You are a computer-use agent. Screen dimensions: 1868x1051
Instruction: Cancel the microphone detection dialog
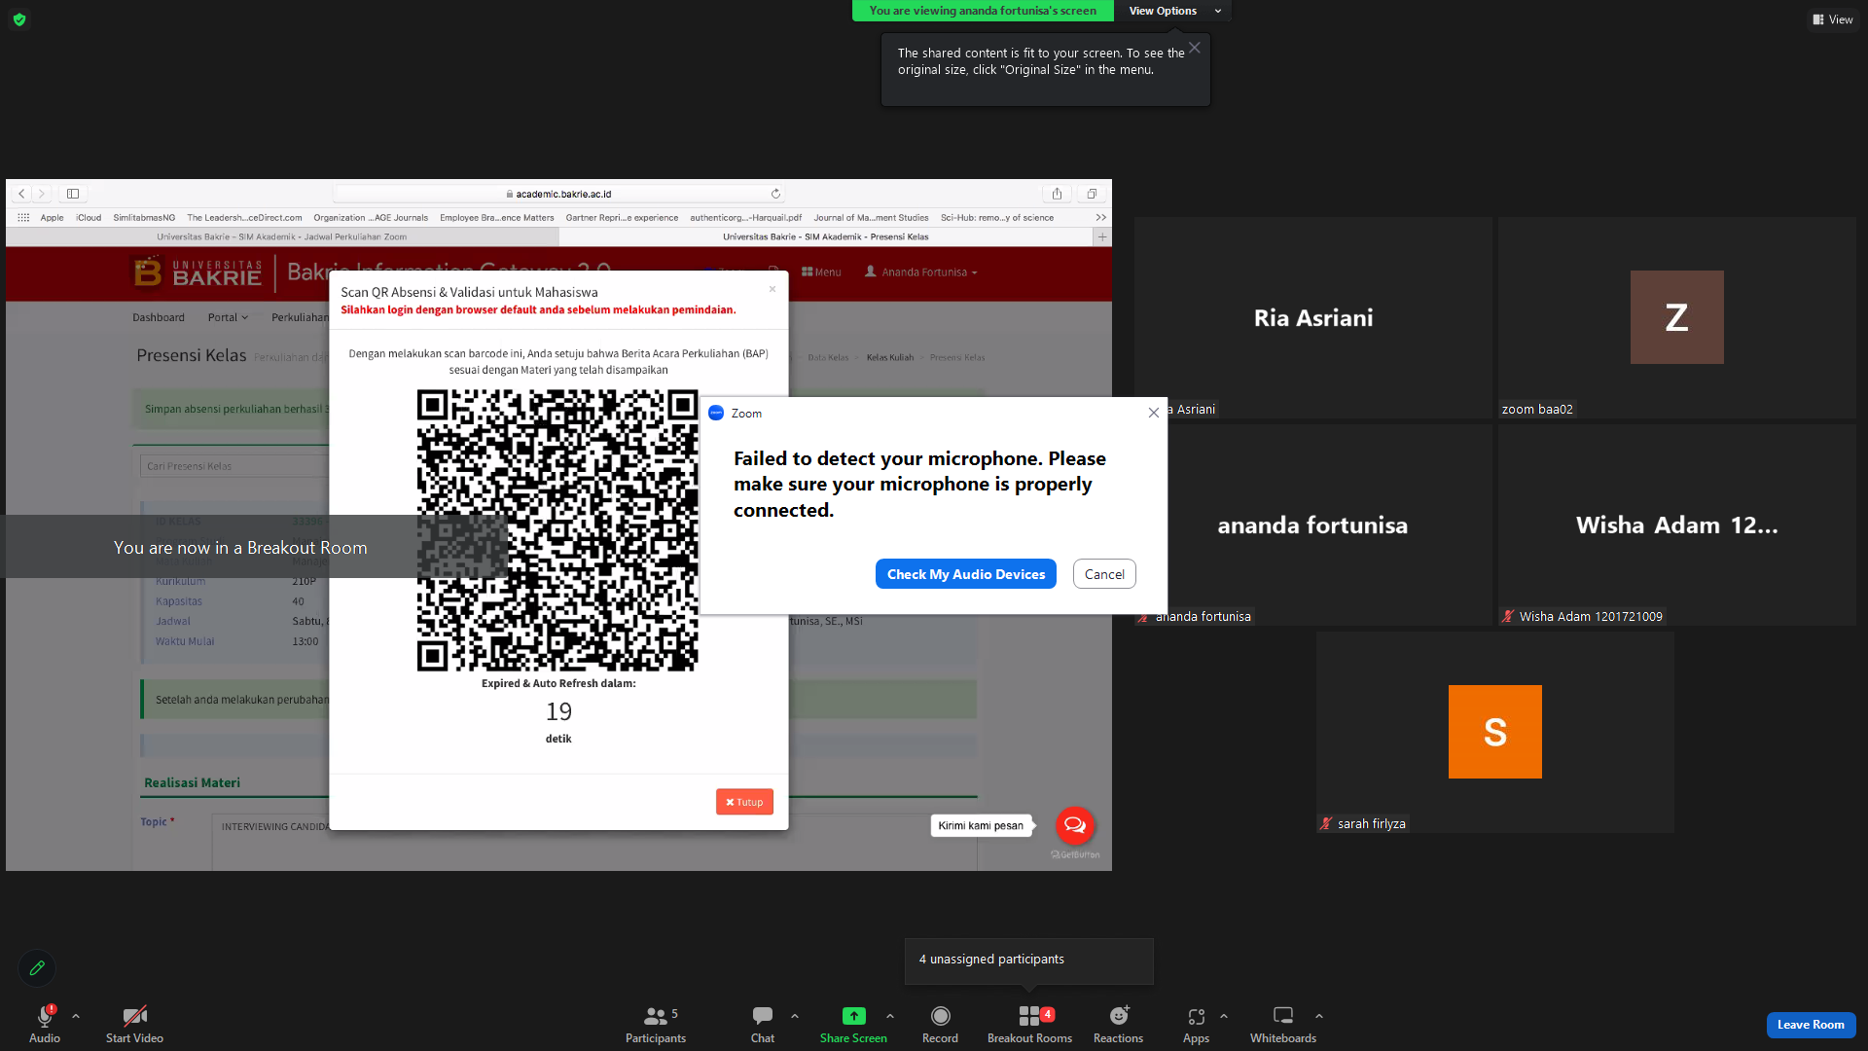tap(1104, 574)
